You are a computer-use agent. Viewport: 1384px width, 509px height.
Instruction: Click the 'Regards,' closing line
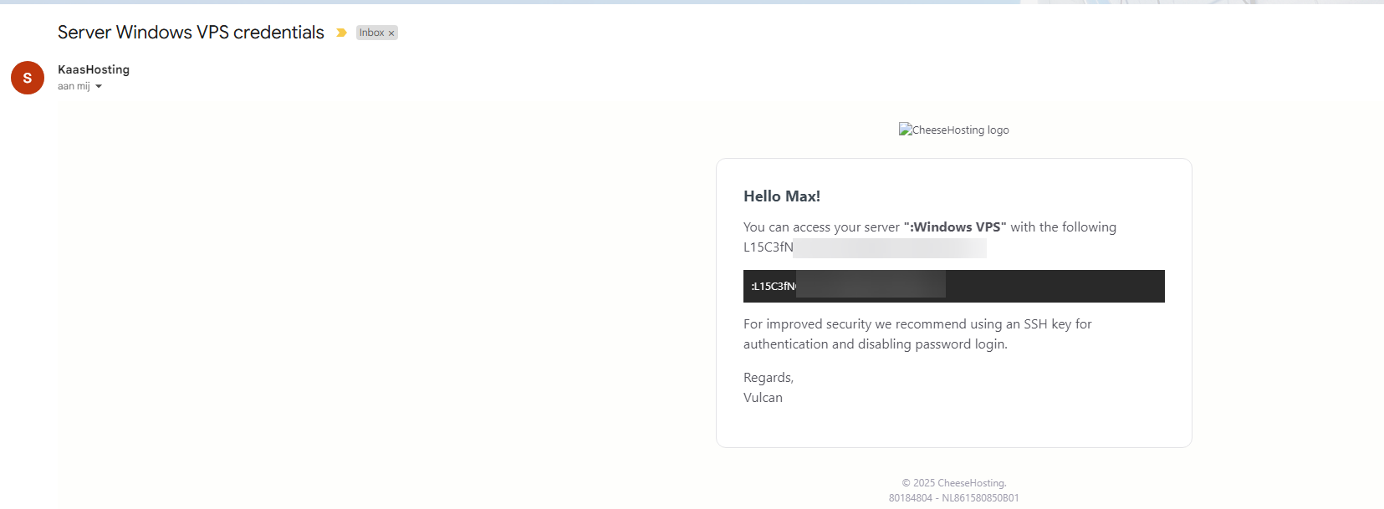tap(768, 378)
